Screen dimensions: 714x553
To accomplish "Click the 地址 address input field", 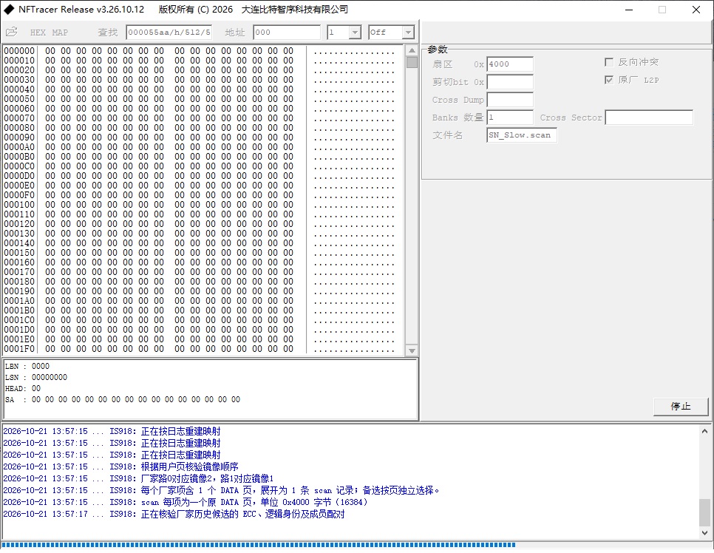I will pos(287,33).
